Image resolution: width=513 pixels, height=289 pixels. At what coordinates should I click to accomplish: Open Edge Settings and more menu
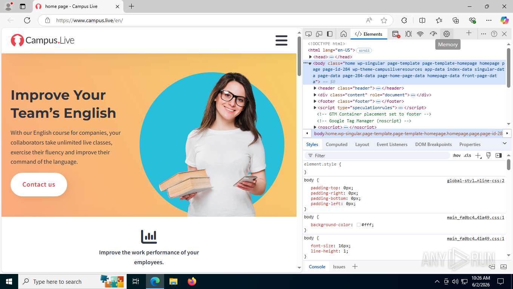pos(489,20)
